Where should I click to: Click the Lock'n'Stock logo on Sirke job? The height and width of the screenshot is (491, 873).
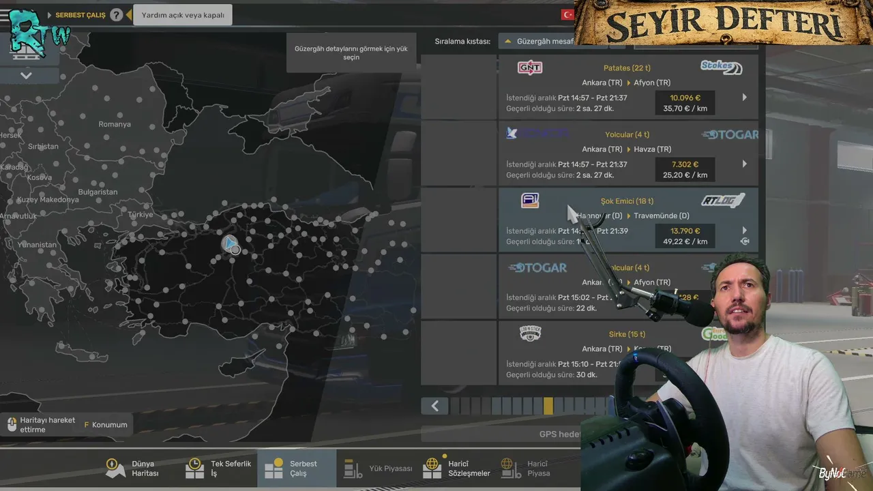530,333
